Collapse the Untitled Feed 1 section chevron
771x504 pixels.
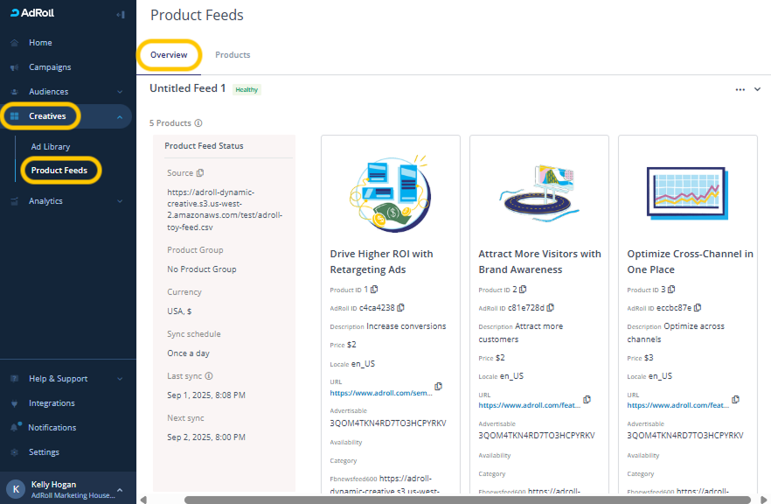tap(757, 89)
